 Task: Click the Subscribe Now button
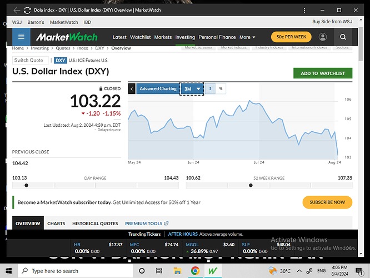click(327, 202)
